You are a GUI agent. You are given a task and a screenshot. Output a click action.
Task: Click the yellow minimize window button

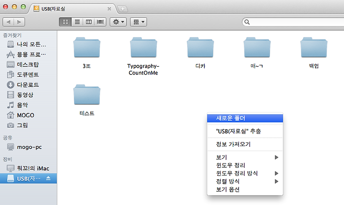tap(14, 7)
